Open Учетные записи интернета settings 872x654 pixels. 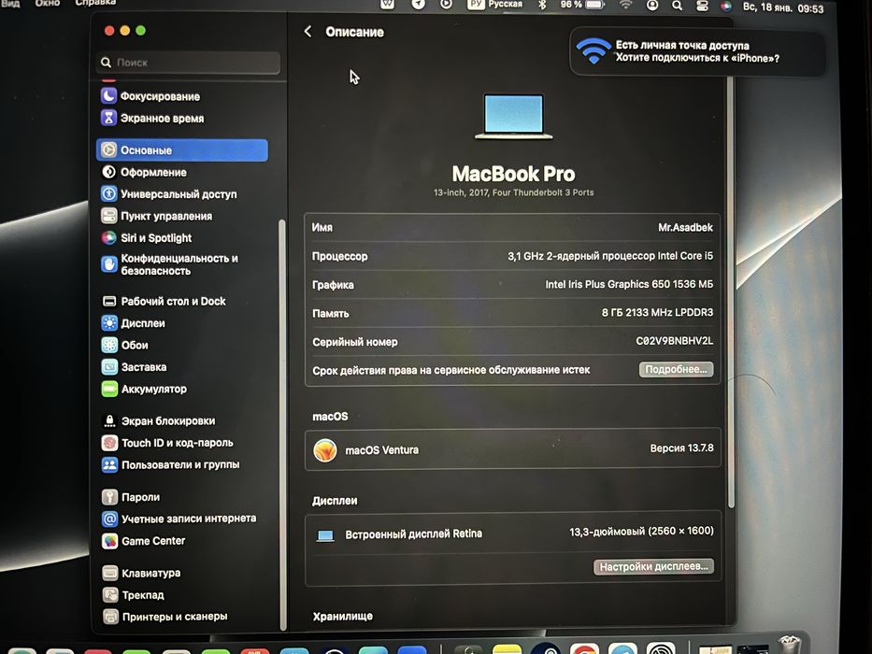(x=179, y=519)
